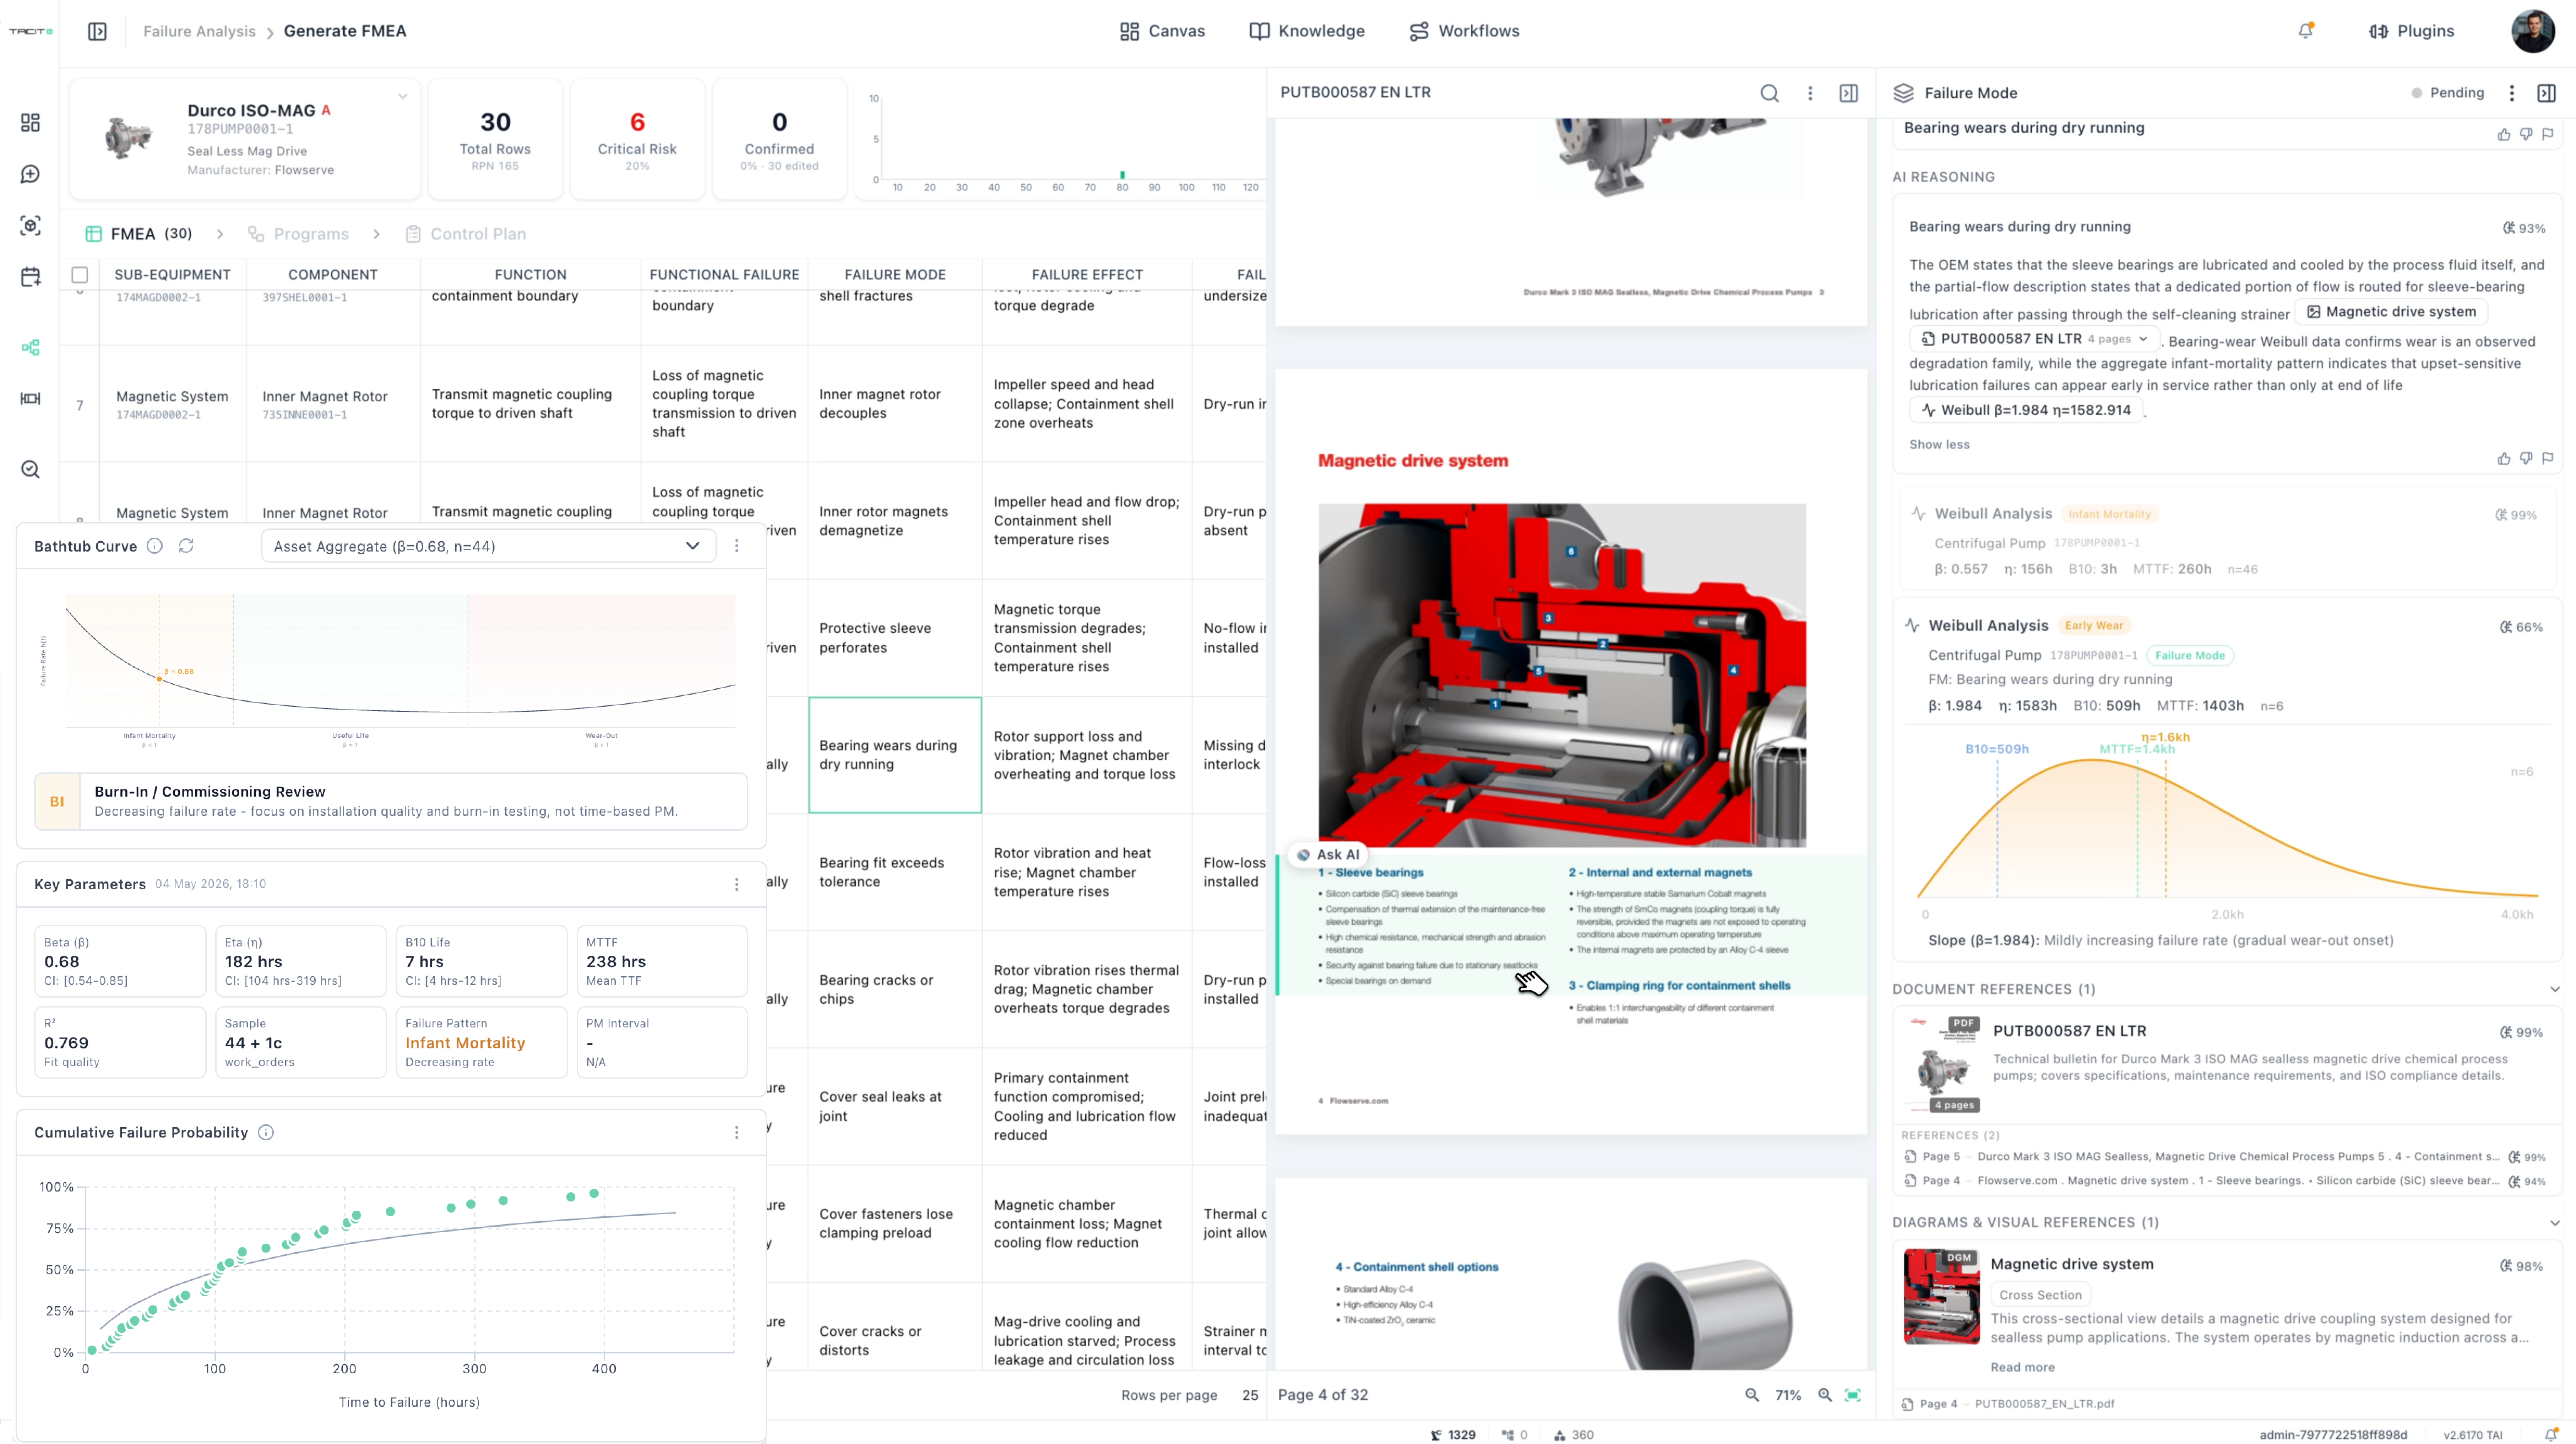Show Cumulative Failure Probability info
The height and width of the screenshot is (1444, 2576).
point(266,1132)
